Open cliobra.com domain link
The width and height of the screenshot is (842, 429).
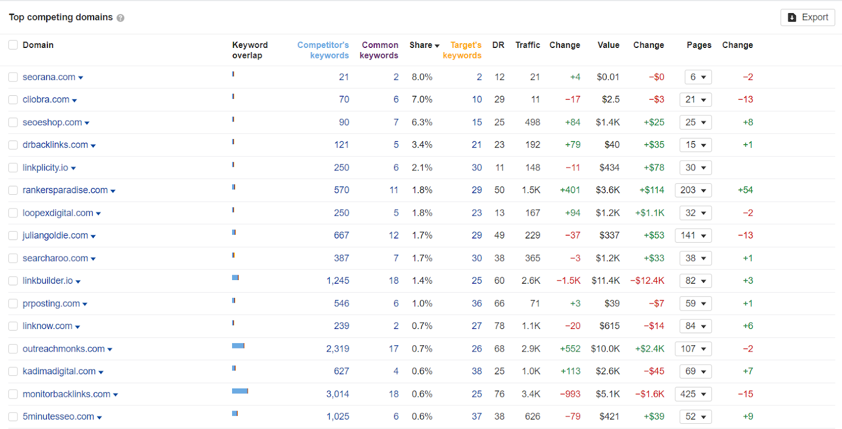[x=46, y=99]
